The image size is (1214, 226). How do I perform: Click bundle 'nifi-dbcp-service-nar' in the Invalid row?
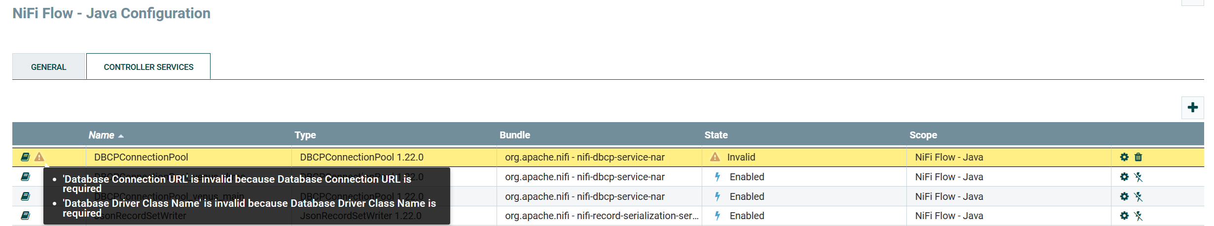point(585,157)
